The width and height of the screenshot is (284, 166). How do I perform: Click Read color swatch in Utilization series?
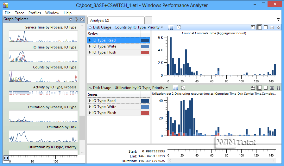pyautogui.click(x=145, y=101)
